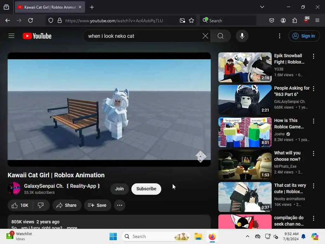This screenshot has width=325, height=244.
Task: Subscribe to GalaxySenpai Ch.
Action: coord(146,189)
